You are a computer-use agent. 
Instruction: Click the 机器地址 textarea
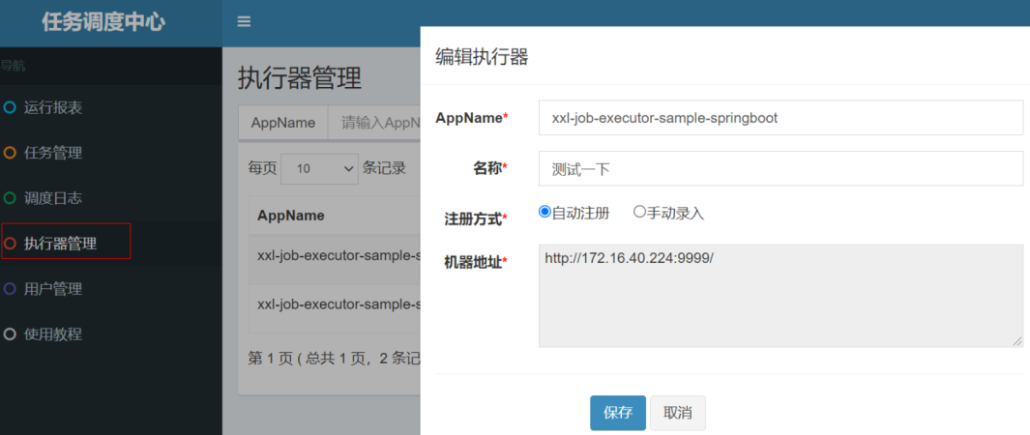pyautogui.click(x=780, y=296)
